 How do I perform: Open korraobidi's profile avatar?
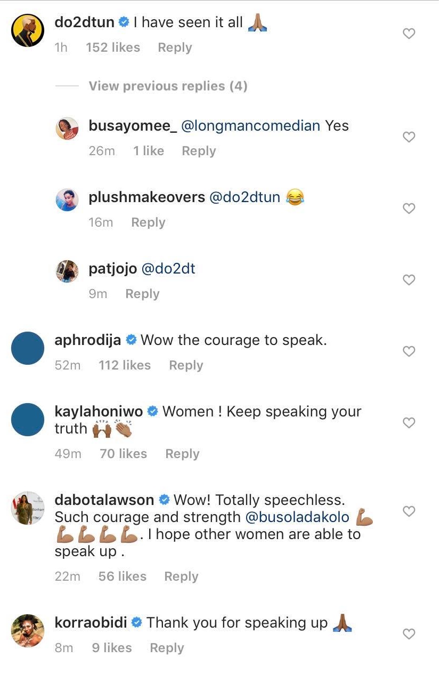pyautogui.click(x=28, y=631)
